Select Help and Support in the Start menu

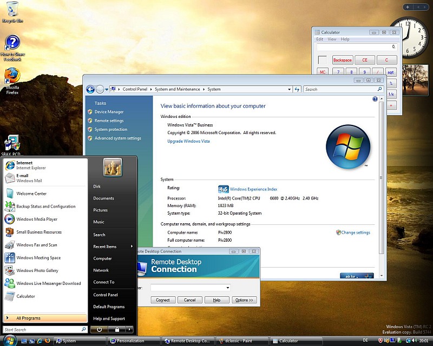(113, 318)
